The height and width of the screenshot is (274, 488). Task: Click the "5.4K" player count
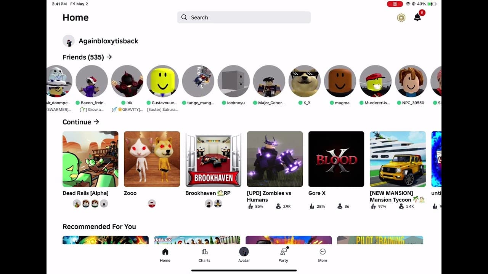[410, 207]
